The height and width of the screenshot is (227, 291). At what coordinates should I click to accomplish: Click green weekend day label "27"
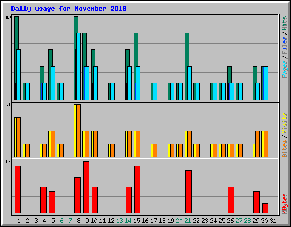(239, 221)
